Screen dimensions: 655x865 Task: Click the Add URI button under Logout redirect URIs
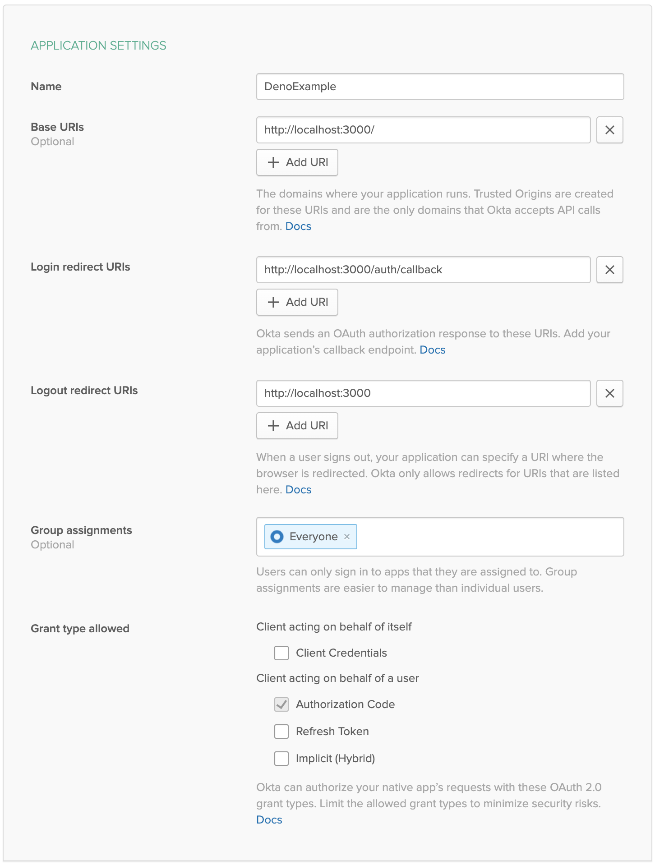[297, 426]
